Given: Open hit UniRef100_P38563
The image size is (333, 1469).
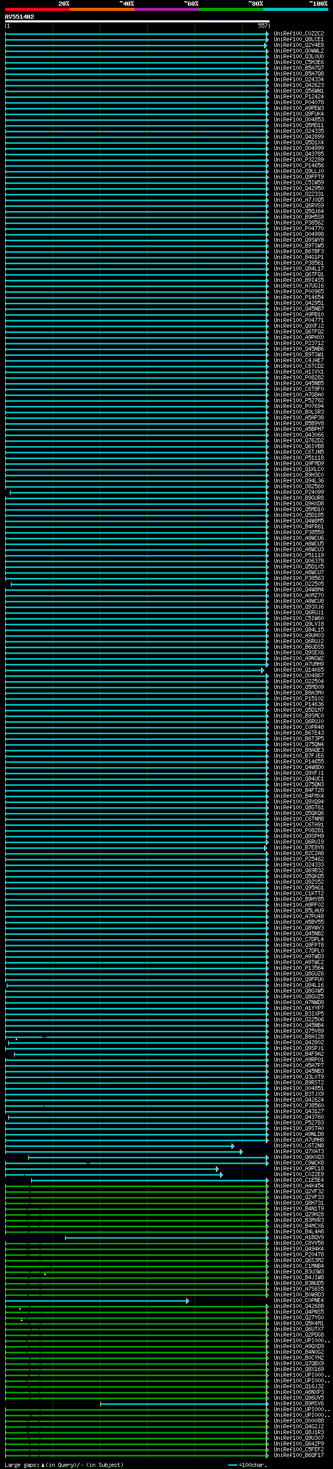Looking at the screenshot, I should click(298, 578).
